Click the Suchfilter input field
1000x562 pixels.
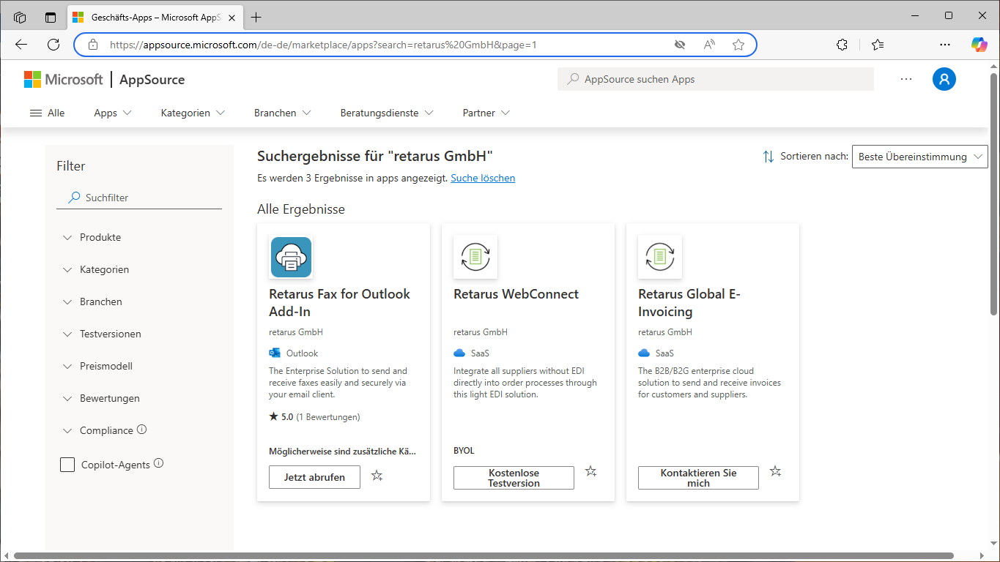point(139,198)
